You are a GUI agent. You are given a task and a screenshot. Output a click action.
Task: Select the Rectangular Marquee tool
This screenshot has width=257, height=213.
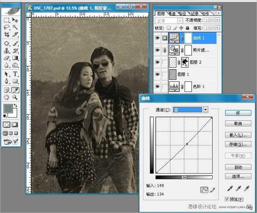pyautogui.click(x=7, y=20)
